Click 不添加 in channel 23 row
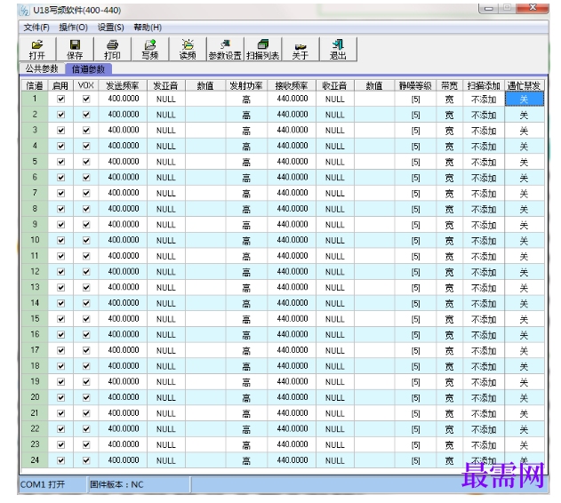 click(484, 445)
